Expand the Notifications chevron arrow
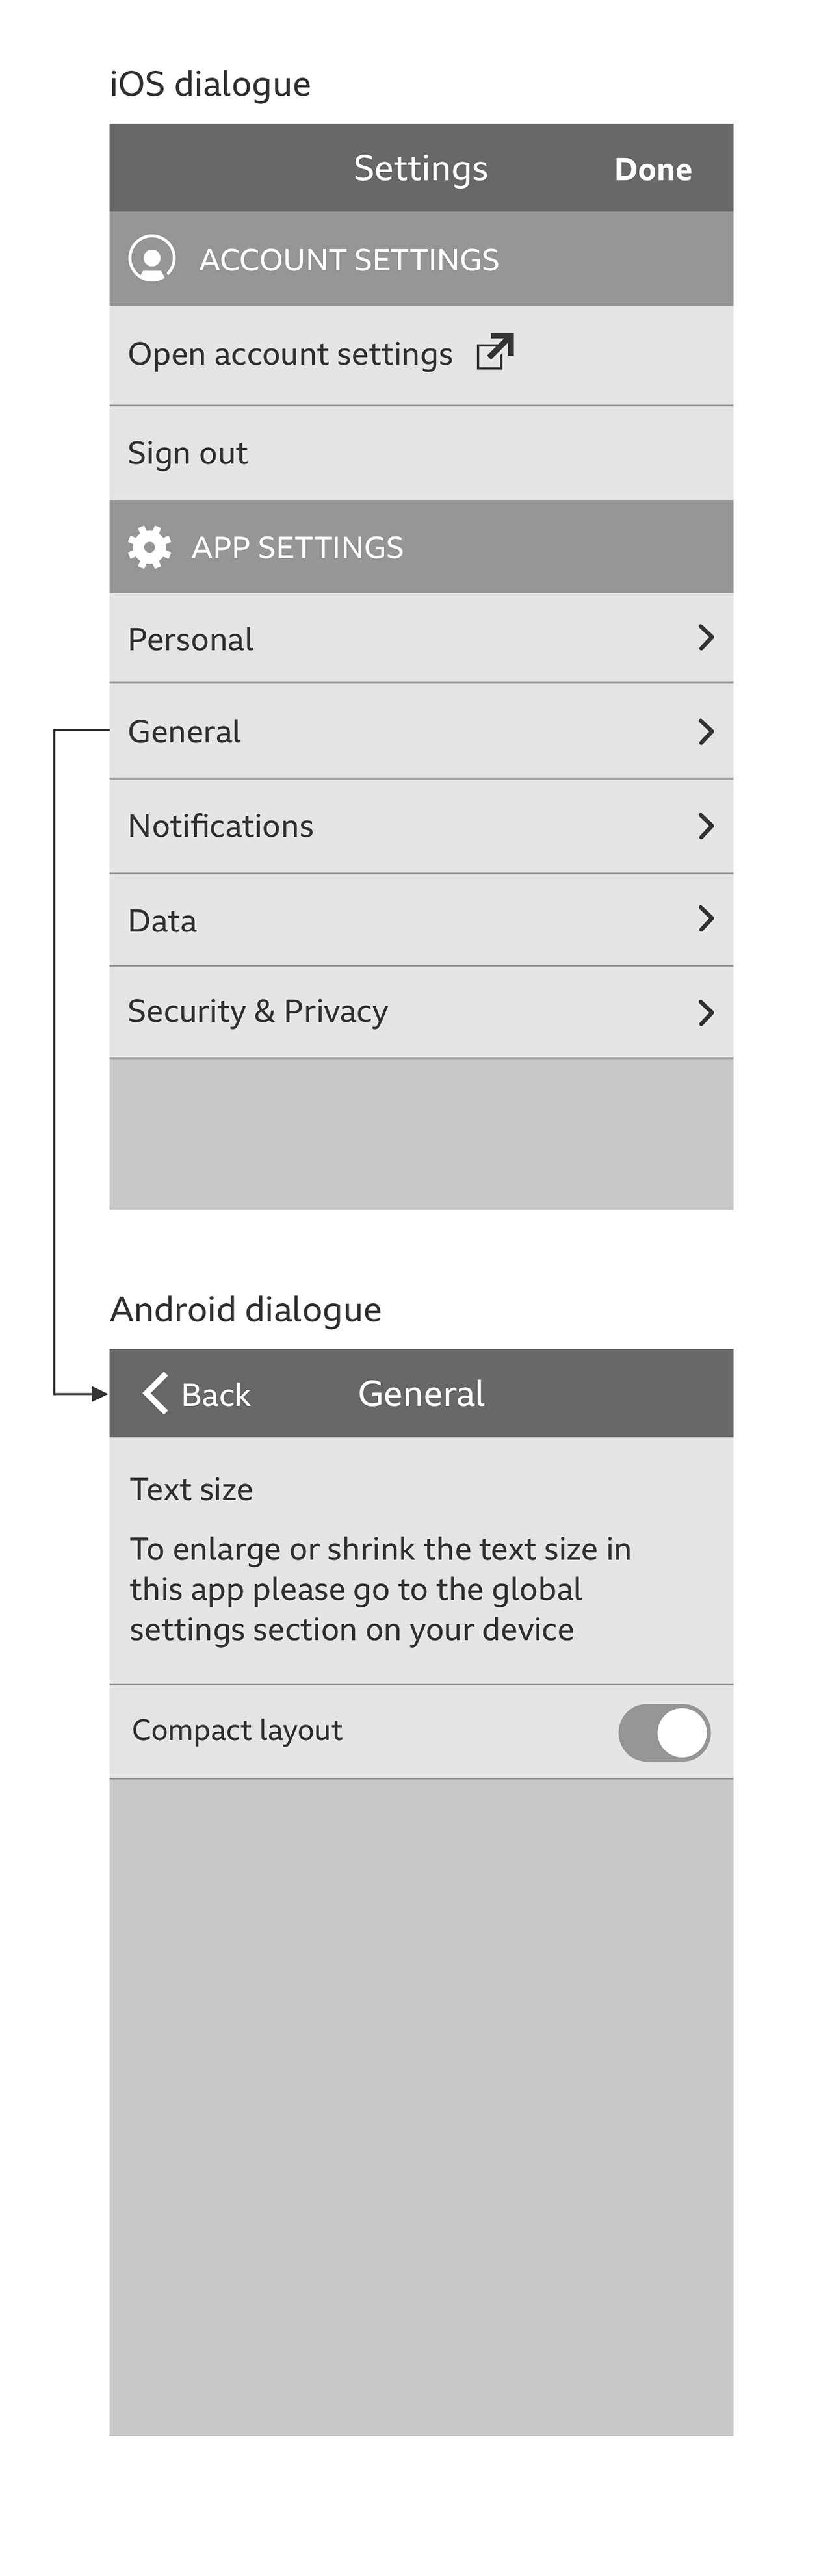This screenshot has height=2576, width=832. tap(706, 826)
